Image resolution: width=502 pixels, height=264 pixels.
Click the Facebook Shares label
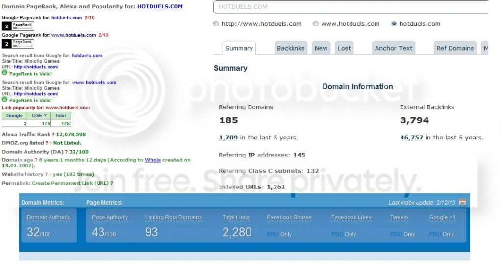(289, 217)
